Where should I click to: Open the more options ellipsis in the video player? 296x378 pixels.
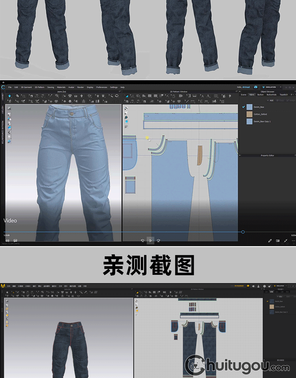pos(293,241)
